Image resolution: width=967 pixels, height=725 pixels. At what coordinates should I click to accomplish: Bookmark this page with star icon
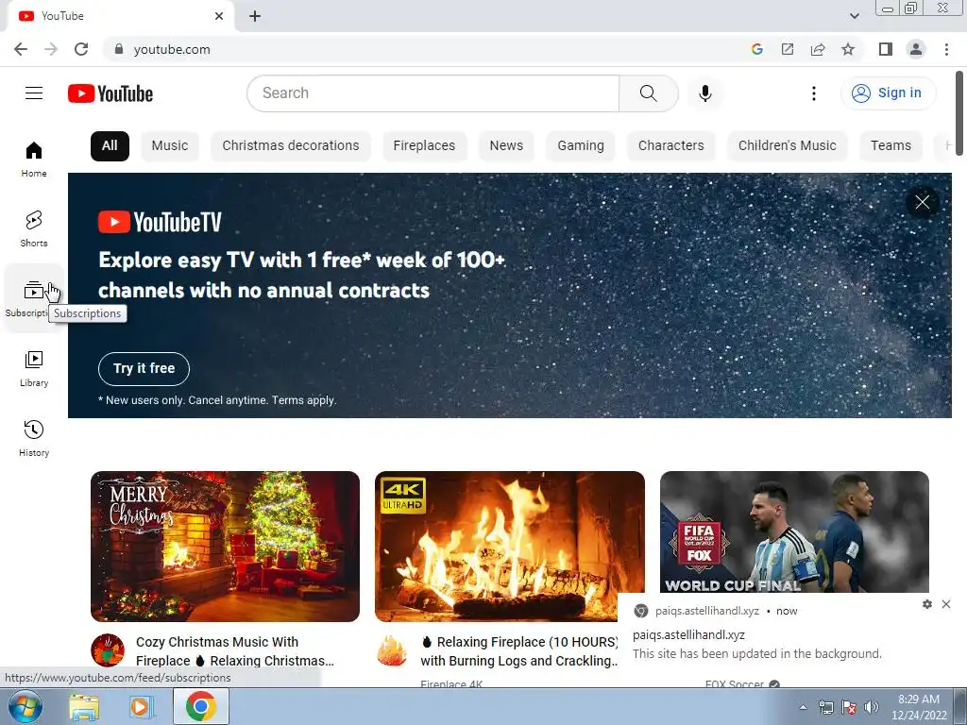848,49
